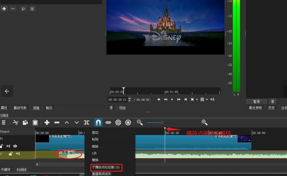Select 重建音频波形 menu entry
The width and height of the screenshot is (287, 176).
point(102,174)
